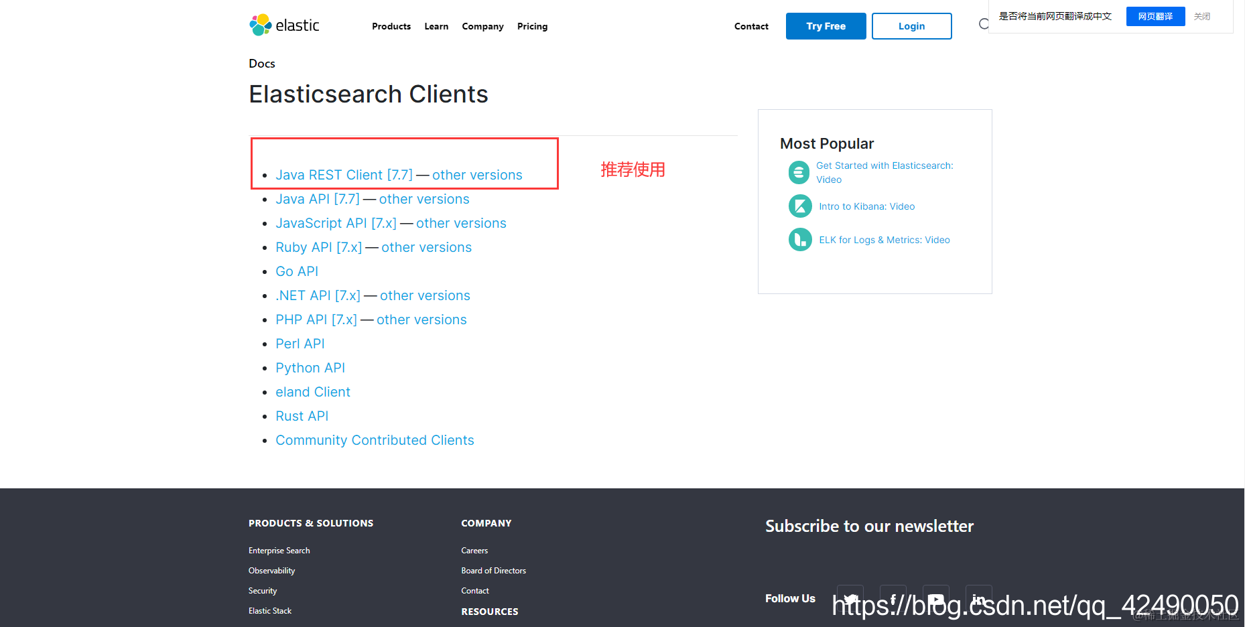1245x627 pixels.
Task: Click the translate page button 网页翻译
Action: click(x=1155, y=16)
